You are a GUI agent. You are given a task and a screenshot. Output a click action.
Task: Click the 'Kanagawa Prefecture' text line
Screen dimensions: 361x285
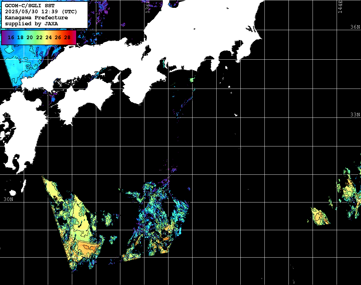(x=36, y=17)
